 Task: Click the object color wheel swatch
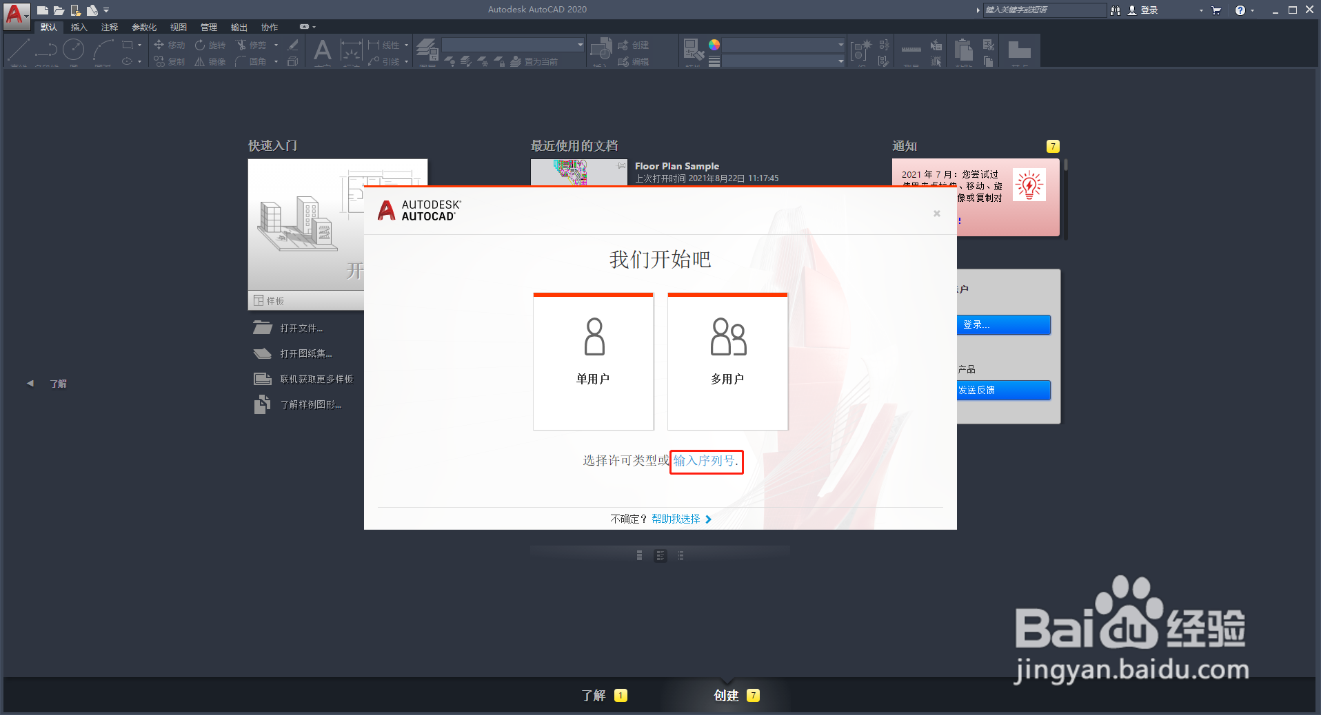pyautogui.click(x=714, y=45)
